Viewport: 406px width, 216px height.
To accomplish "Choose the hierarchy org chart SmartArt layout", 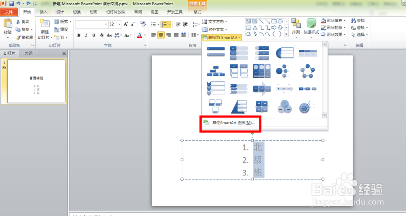I will [x=216, y=71].
